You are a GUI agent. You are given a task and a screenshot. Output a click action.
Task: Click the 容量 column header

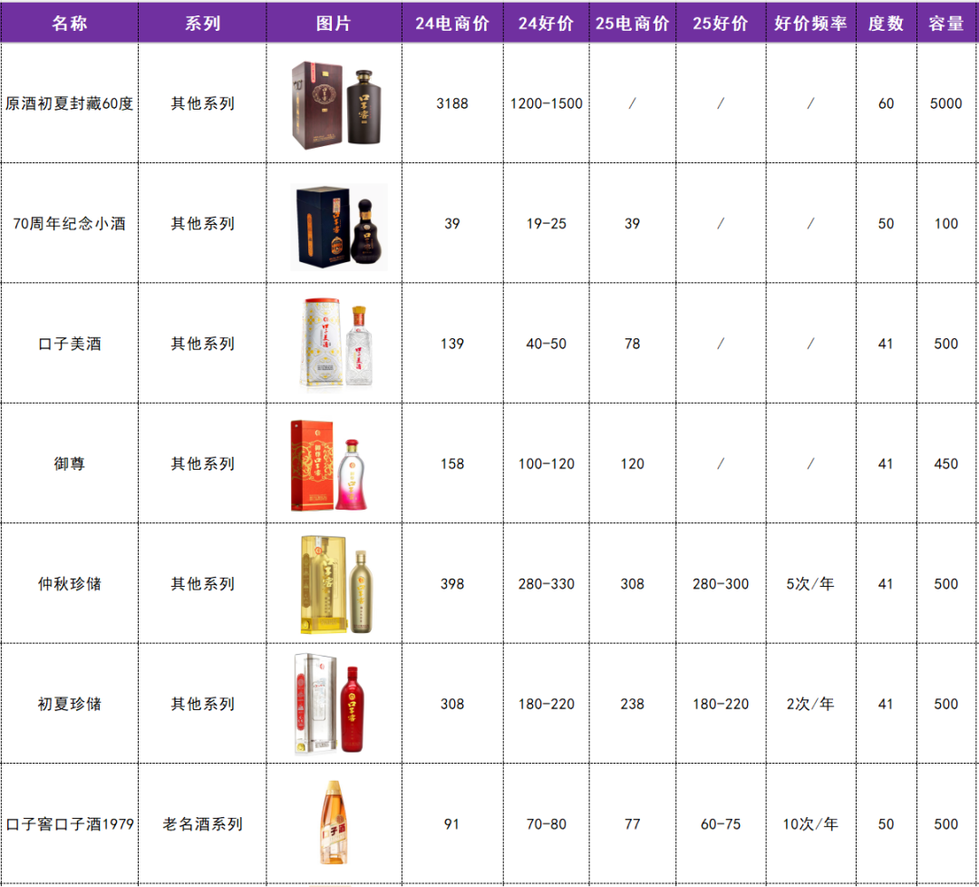coord(946,23)
